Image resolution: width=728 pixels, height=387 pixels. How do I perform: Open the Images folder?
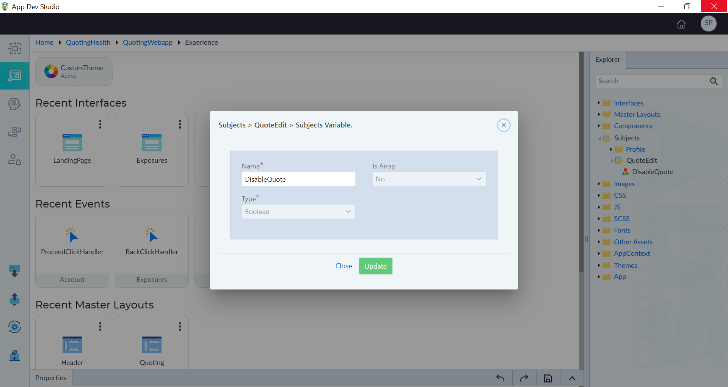tap(624, 184)
